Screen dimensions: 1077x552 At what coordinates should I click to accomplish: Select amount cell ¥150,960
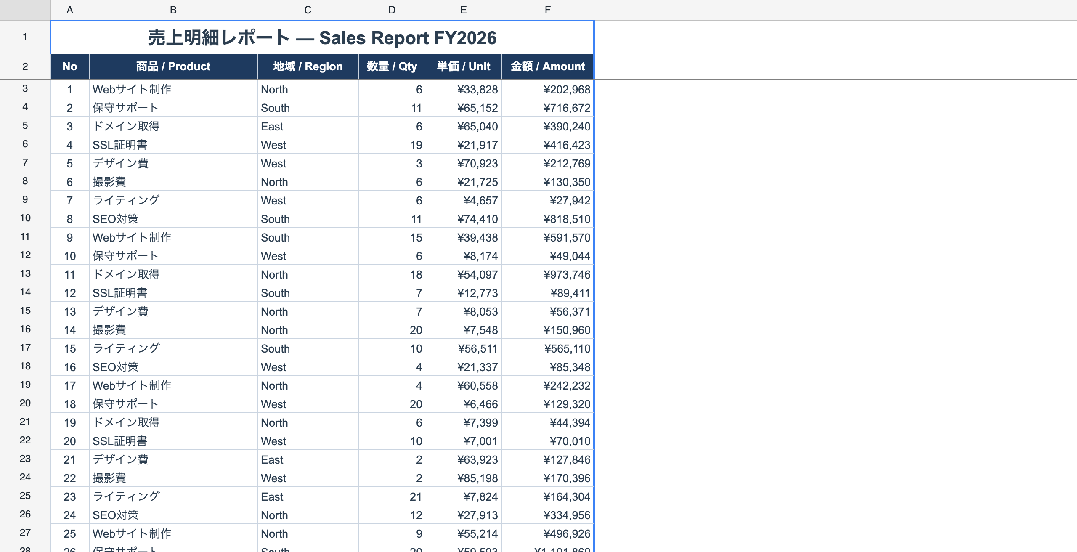click(548, 330)
